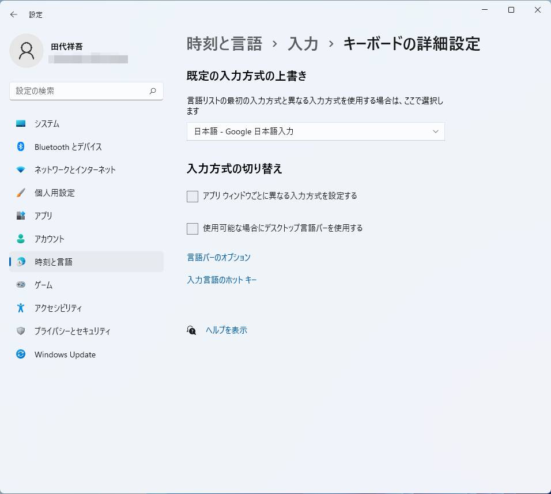Click the search magnifier icon
Screen dimensions: 551x494
tap(153, 91)
